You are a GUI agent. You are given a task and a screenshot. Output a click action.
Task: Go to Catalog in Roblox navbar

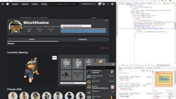[x=25, y=4]
